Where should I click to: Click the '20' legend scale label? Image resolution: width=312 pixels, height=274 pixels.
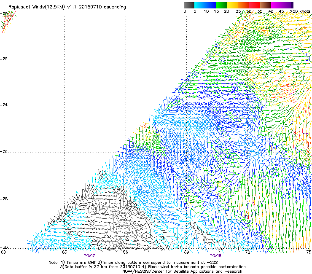[226, 11]
